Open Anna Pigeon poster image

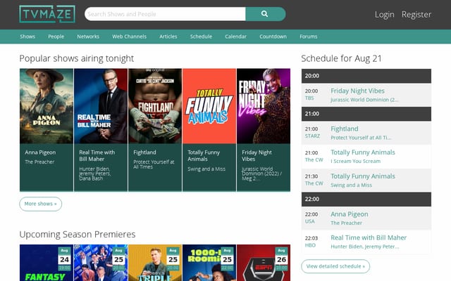click(x=47, y=106)
